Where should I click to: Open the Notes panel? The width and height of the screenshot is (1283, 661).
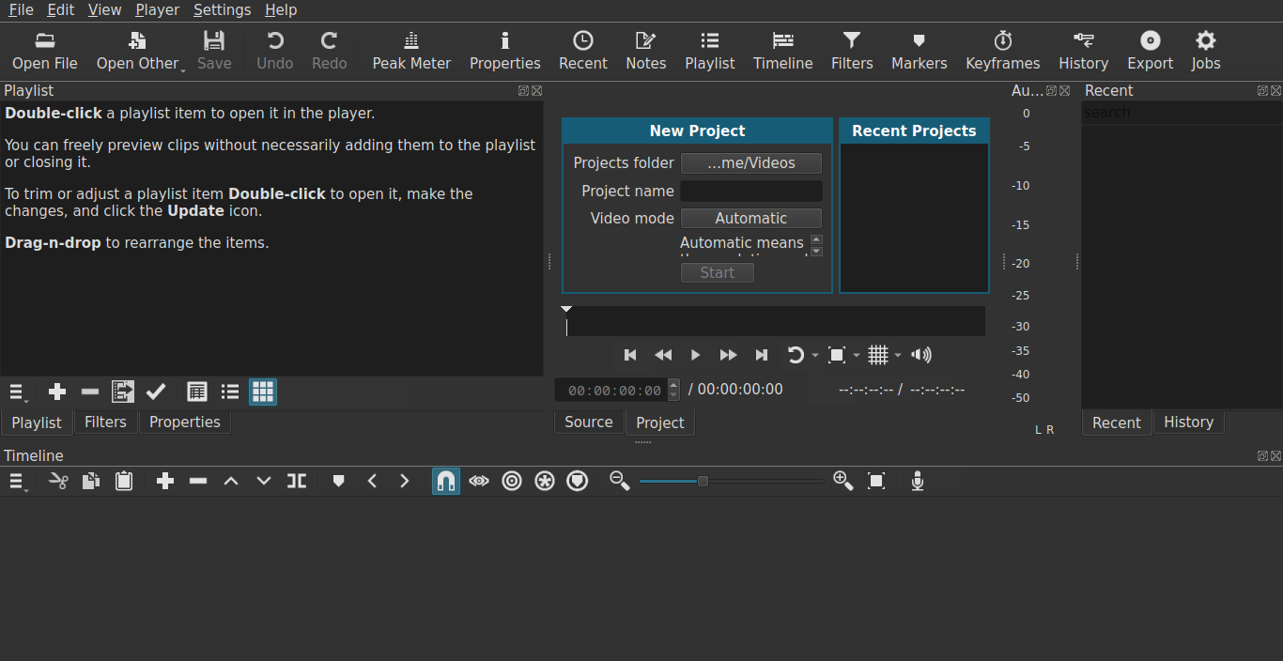(x=645, y=51)
